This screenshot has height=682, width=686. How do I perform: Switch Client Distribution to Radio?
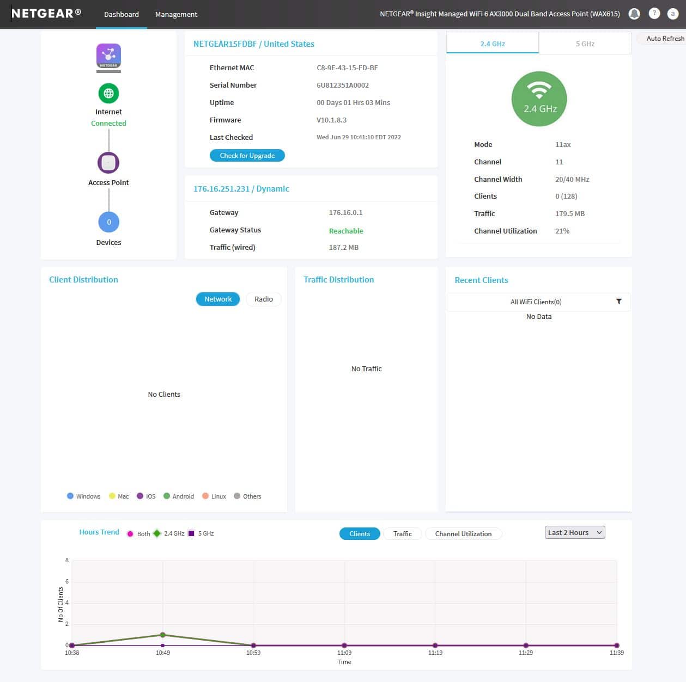pyautogui.click(x=264, y=299)
